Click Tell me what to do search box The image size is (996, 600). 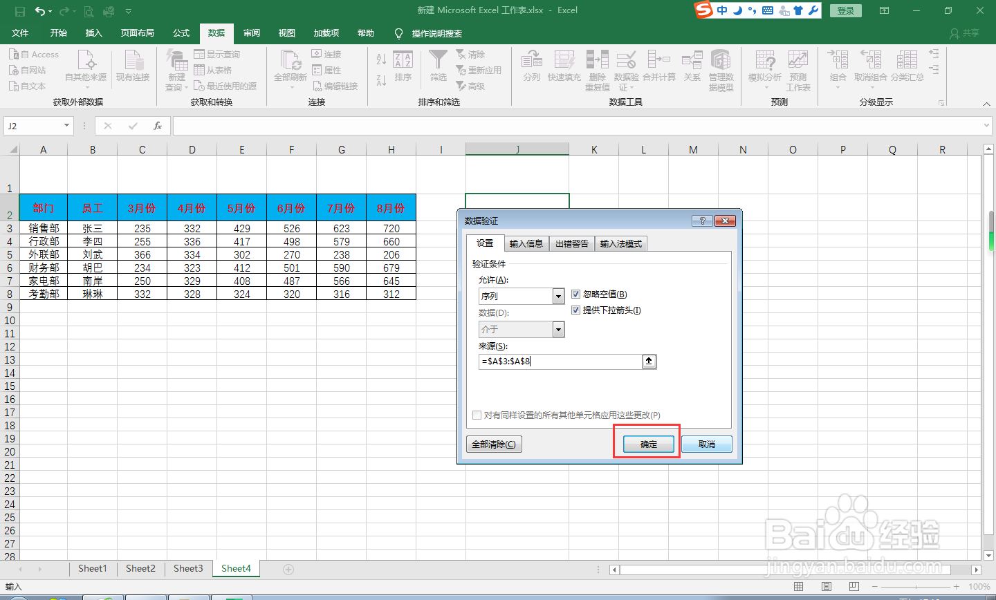[436, 33]
